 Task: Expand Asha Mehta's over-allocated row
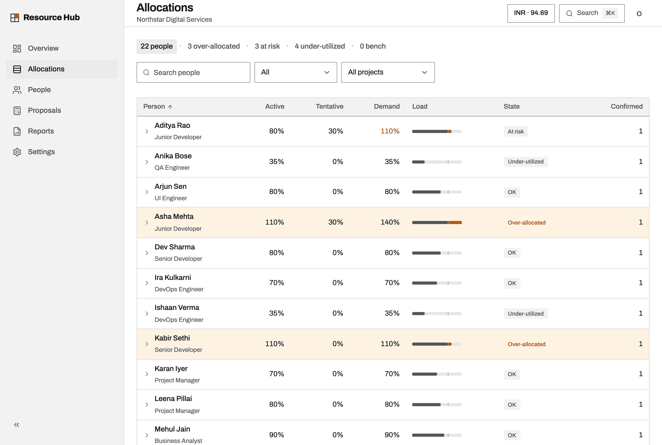point(147,222)
